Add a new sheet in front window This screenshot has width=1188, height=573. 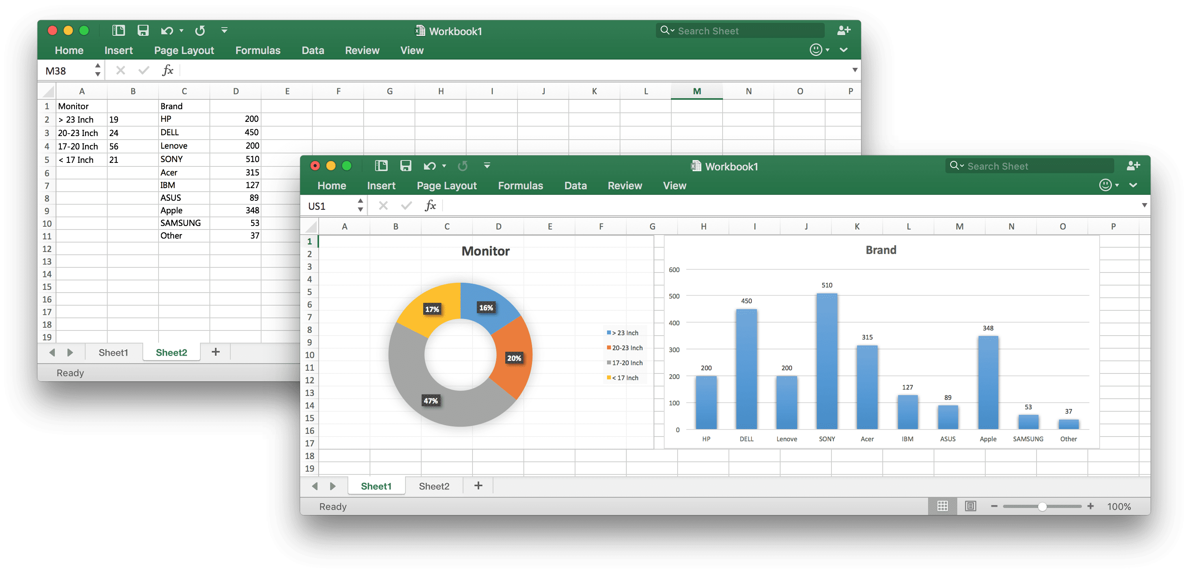(x=478, y=485)
